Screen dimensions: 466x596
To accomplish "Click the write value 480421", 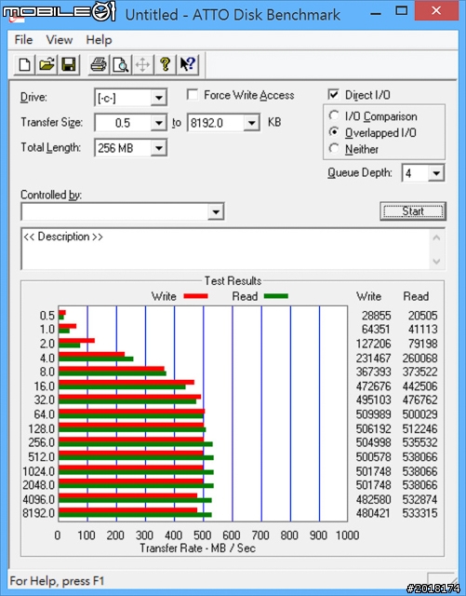I will click(373, 513).
